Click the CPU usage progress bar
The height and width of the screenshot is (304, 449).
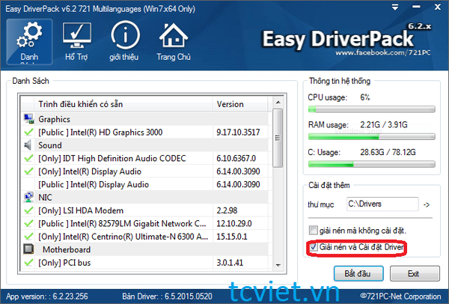pos(372,109)
